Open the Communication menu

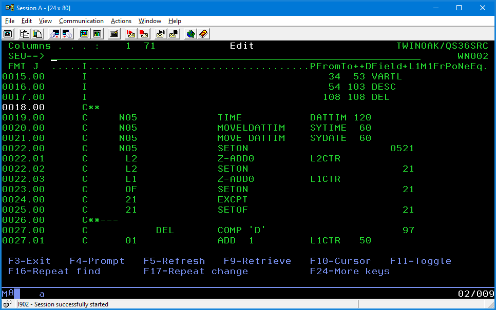tap(81, 21)
